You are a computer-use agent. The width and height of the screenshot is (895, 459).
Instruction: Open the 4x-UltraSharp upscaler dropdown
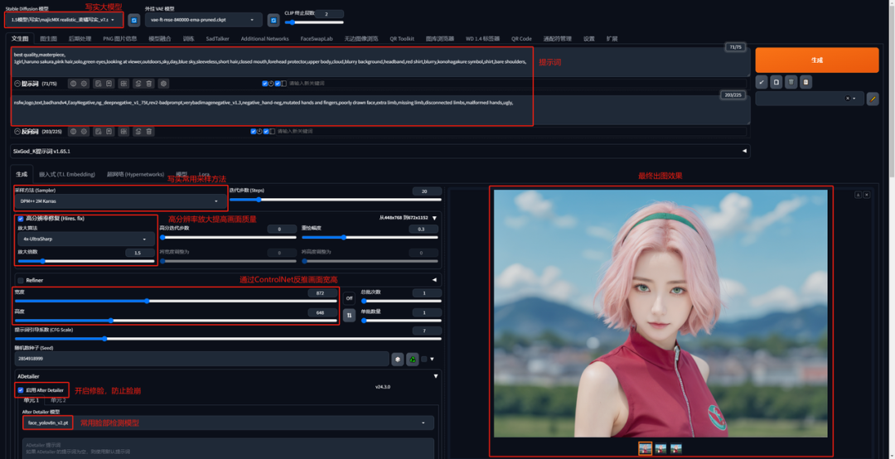tap(85, 239)
